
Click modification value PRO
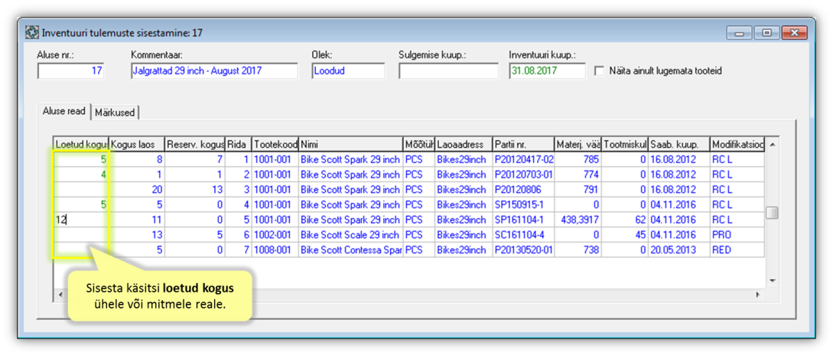pyautogui.click(x=737, y=234)
